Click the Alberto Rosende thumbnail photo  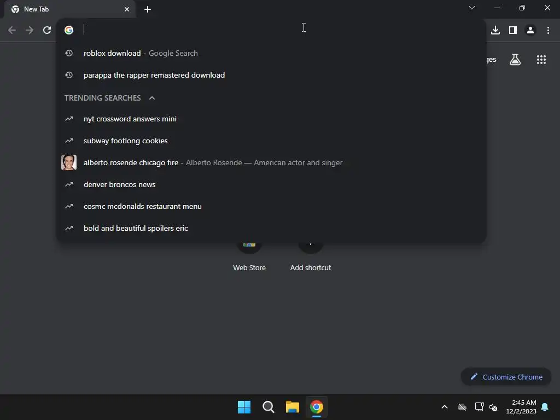tap(69, 162)
